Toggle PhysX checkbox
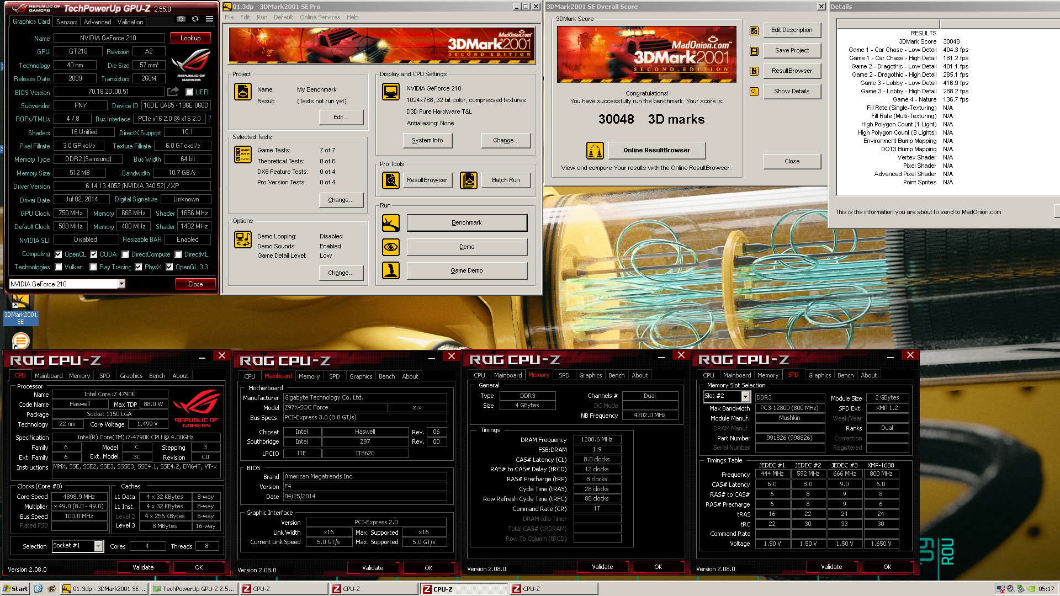Viewport: 1060px width, 596px height. [139, 267]
